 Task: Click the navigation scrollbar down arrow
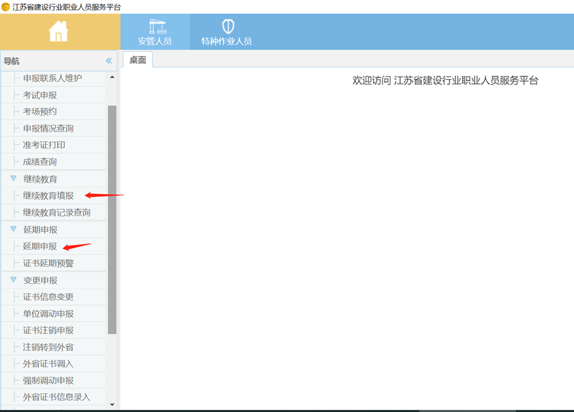112,405
